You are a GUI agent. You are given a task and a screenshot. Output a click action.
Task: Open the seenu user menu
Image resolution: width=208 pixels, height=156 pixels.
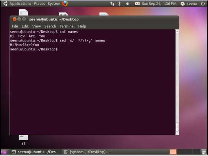coord(192,4)
